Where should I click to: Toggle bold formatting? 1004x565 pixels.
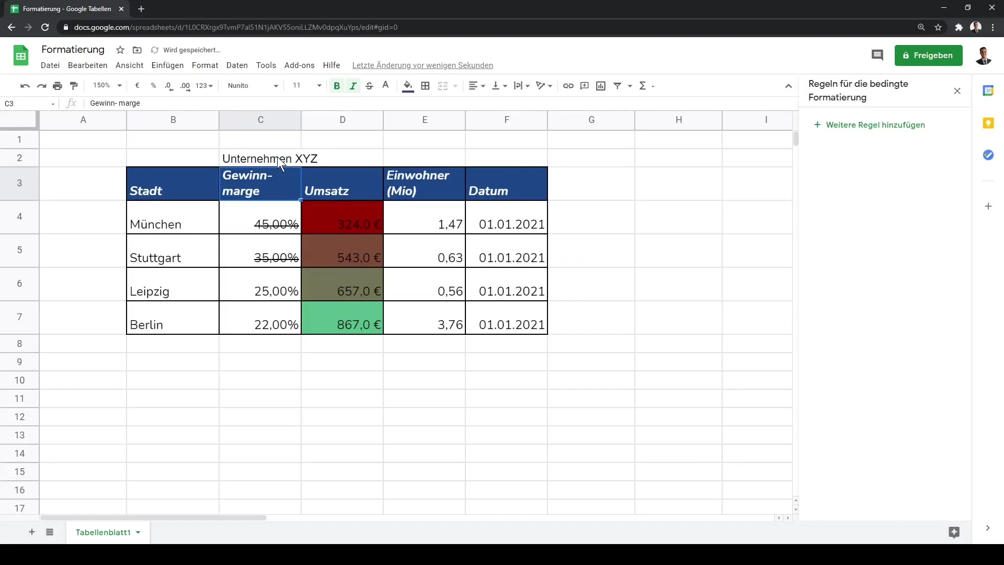pyautogui.click(x=337, y=86)
